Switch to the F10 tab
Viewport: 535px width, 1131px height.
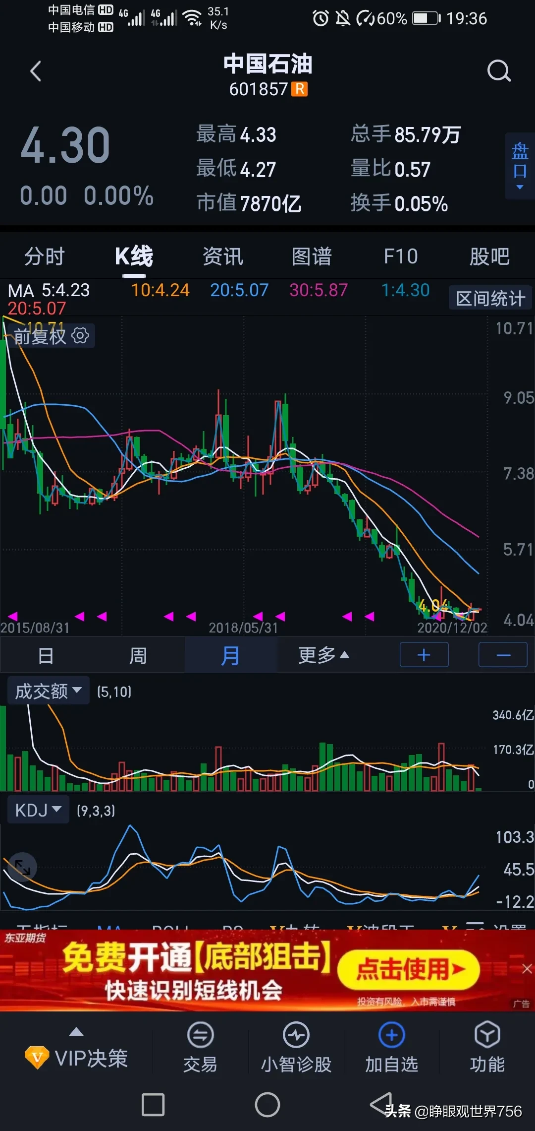pyautogui.click(x=401, y=256)
